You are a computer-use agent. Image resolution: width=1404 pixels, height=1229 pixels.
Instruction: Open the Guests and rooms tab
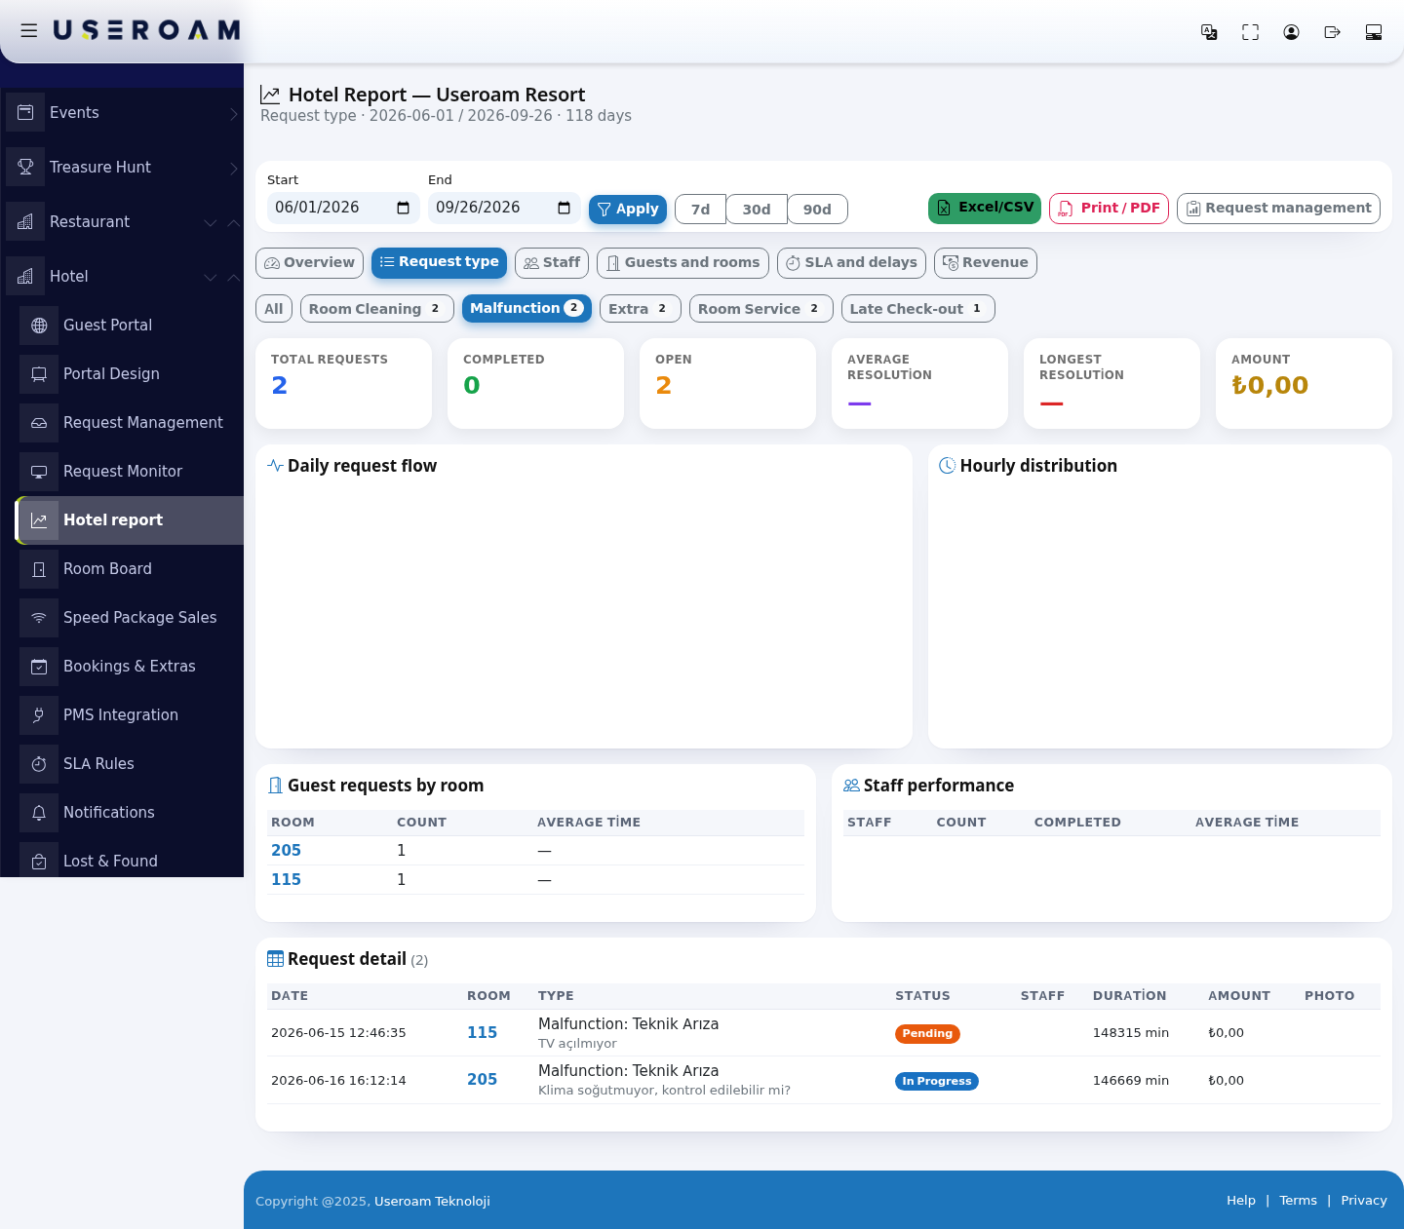[x=682, y=263]
